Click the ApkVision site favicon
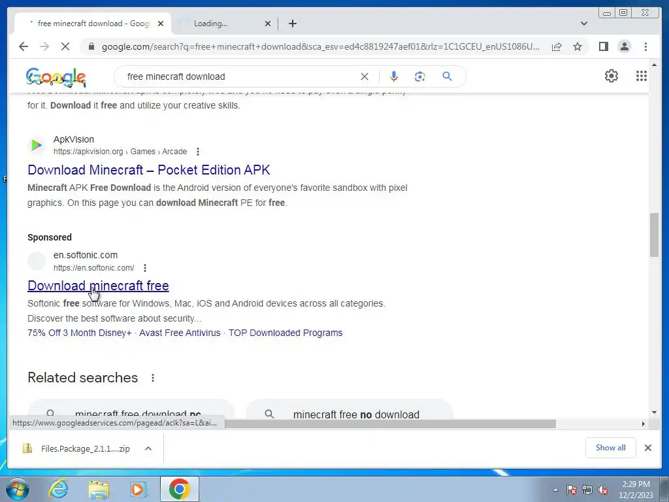Viewport: 669px width, 502px height. coord(37,145)
